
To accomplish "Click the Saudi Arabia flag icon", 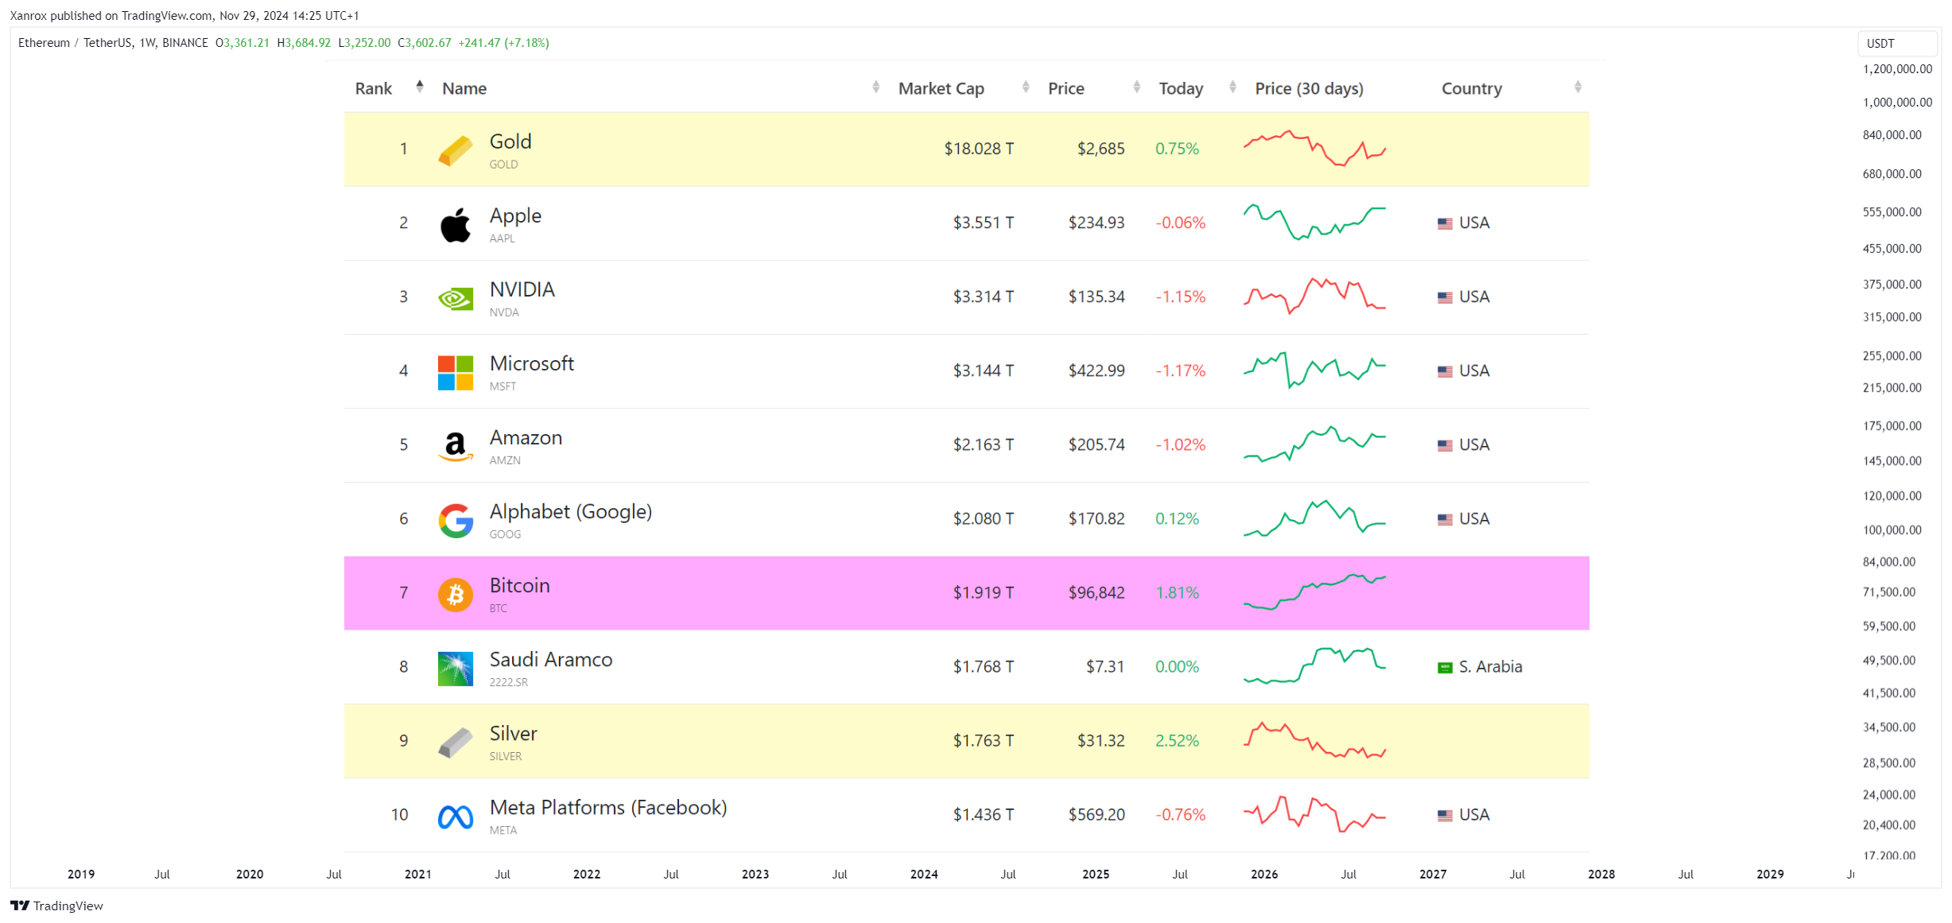I will click(x=1445, y=668).
